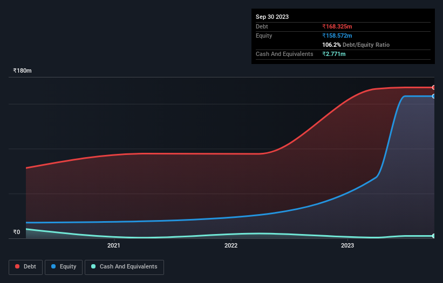Click the Debt label in tooltip
443x283 pixels.
pos(262,26)
